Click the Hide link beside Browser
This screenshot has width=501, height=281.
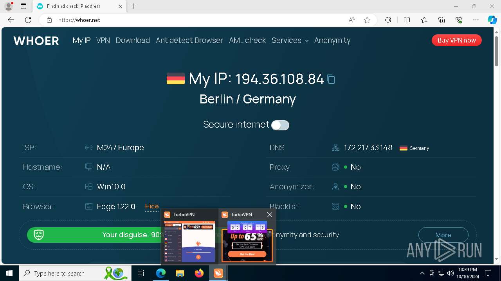point(152,206)
